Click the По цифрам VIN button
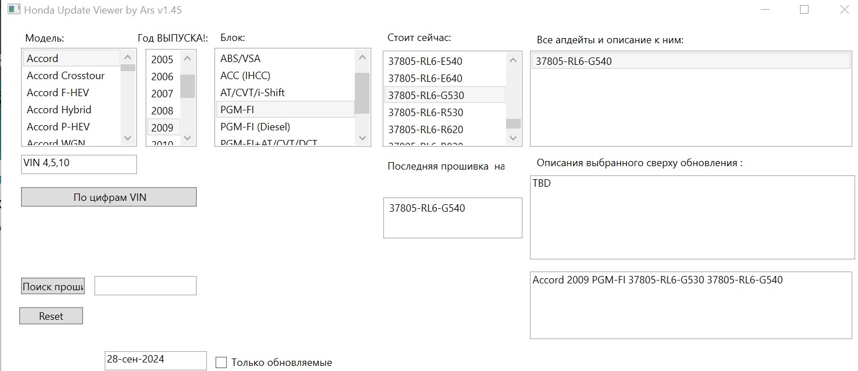This screenshot has height=371, width=858. point(109,197)
